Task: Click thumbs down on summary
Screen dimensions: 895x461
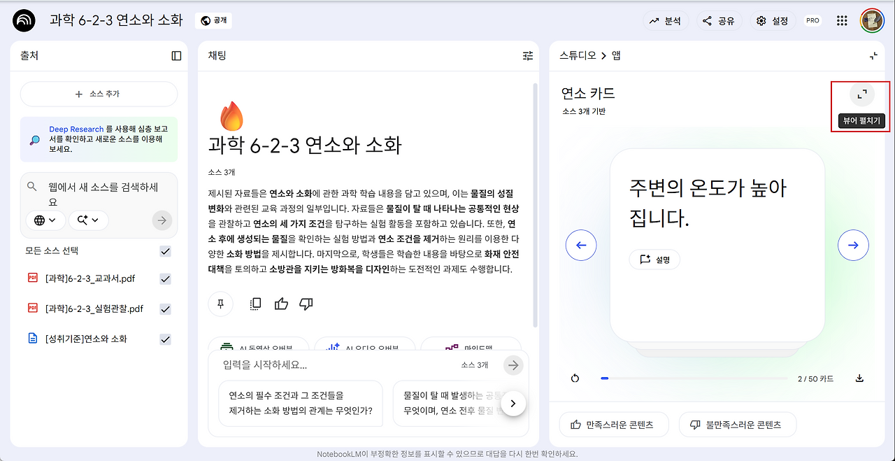Action: pos(306,304)
